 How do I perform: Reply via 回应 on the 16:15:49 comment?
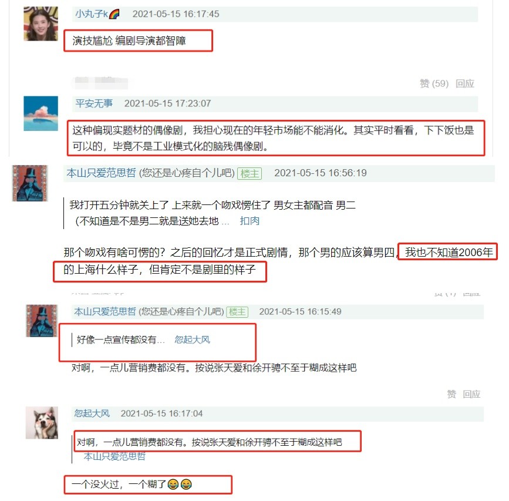(471, 394)
